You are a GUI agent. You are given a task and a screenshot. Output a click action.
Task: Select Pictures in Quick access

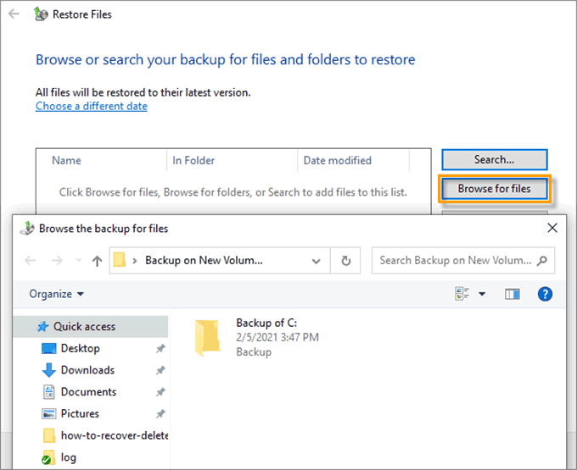[x=80, y=414]
